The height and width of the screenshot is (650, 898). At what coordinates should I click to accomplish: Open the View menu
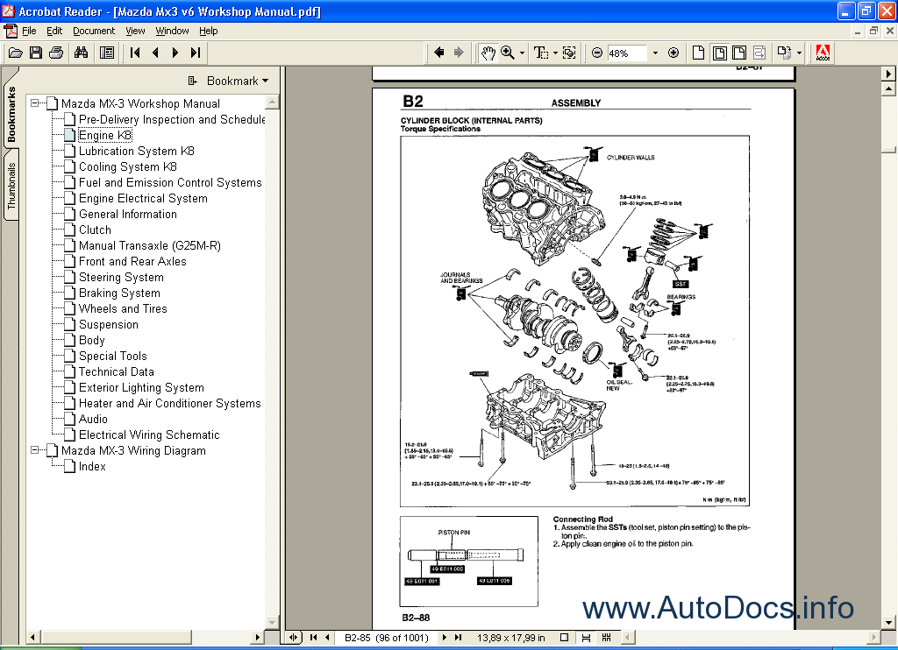pos(135,31)
